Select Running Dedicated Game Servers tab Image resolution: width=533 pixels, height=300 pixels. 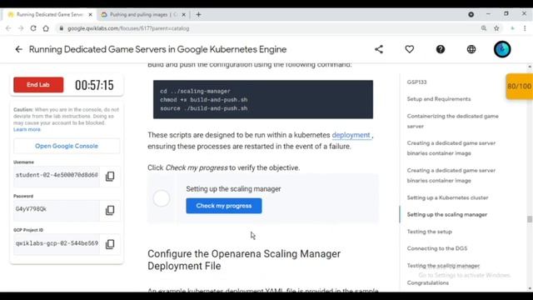(x=50, y=15)
